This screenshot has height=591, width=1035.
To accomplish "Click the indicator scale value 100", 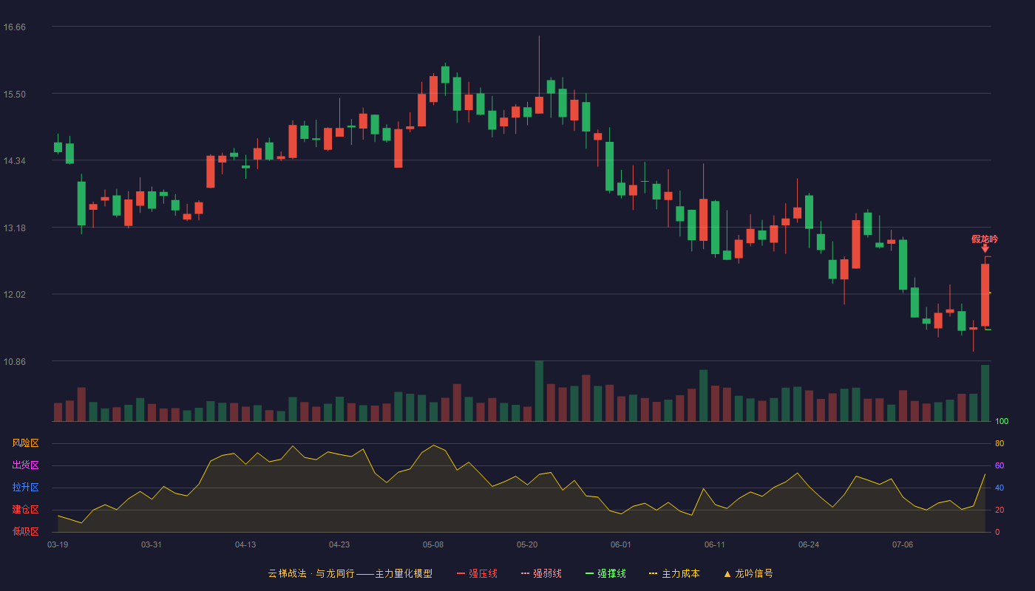I will click(x=1002, y=422).
